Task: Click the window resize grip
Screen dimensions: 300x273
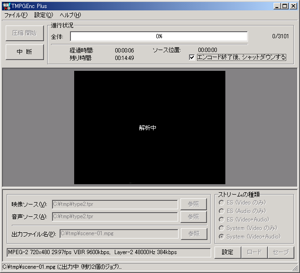Action: pos(295,268)
